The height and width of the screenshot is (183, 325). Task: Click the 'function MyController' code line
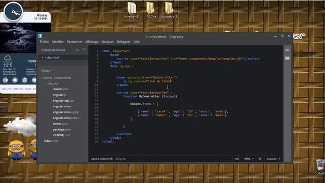coord(150,96)
